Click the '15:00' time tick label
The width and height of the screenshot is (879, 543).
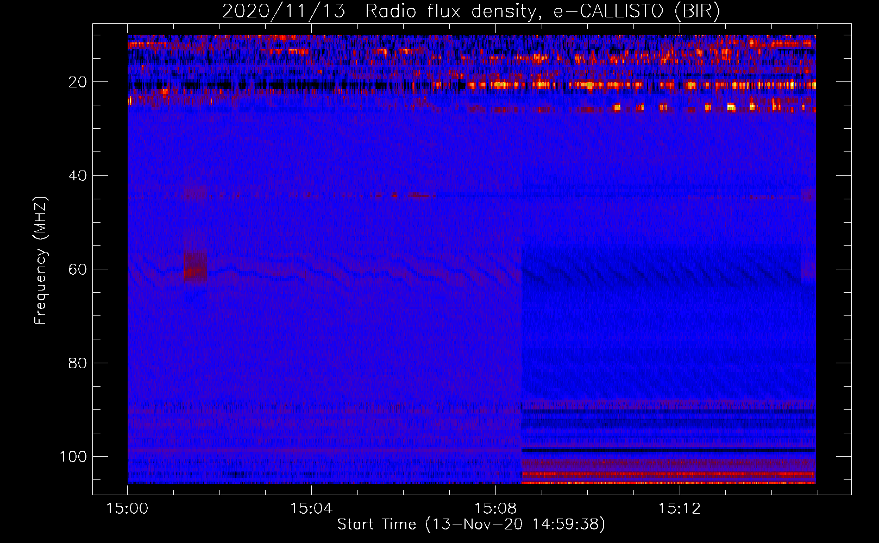(x=128, y=509)
